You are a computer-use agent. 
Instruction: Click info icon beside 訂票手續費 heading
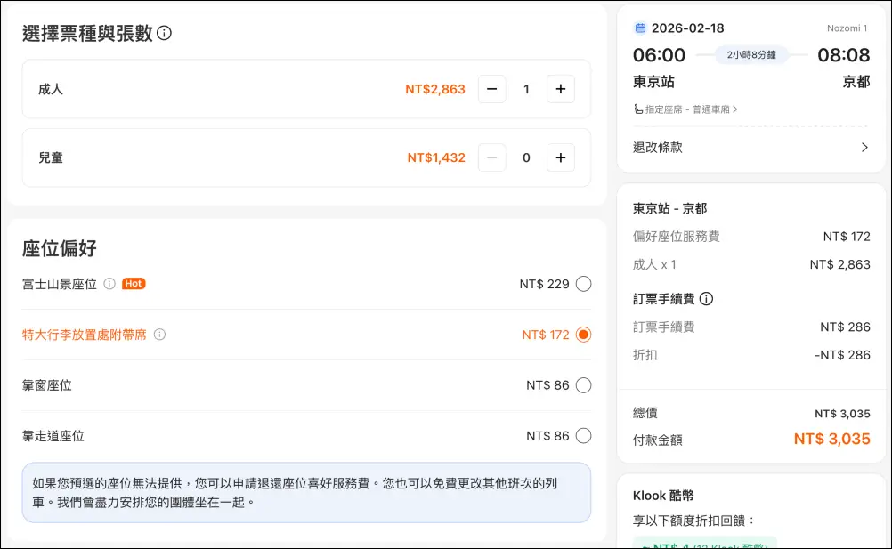(x=707, y=299)
